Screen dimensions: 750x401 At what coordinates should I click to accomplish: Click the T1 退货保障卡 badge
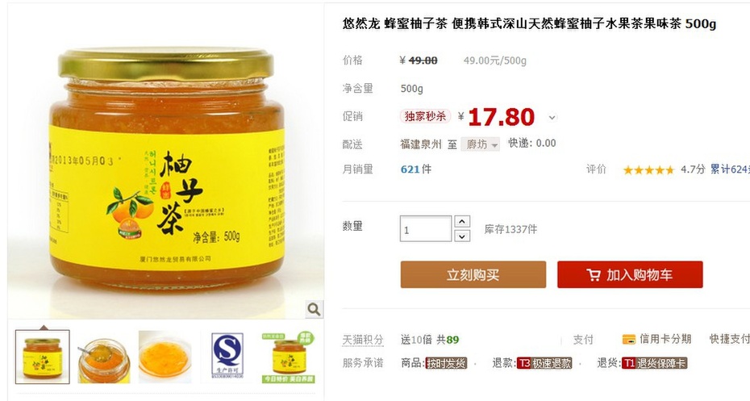pyautogui.click(x=654, y=363)
